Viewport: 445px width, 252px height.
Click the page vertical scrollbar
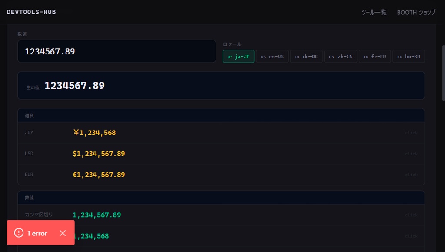pyautogui.click(x=444, y=73)
